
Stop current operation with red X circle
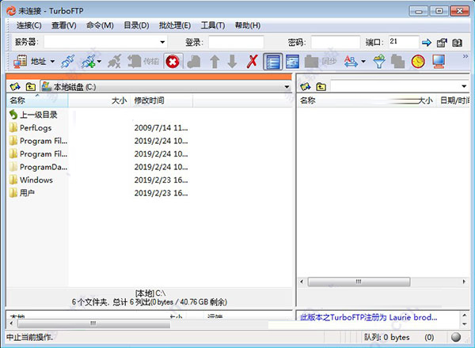173,62
